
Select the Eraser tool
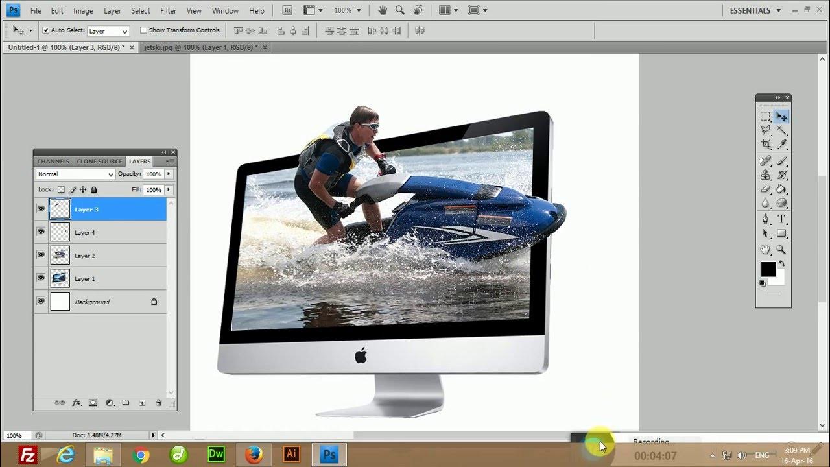click(766, 189)
